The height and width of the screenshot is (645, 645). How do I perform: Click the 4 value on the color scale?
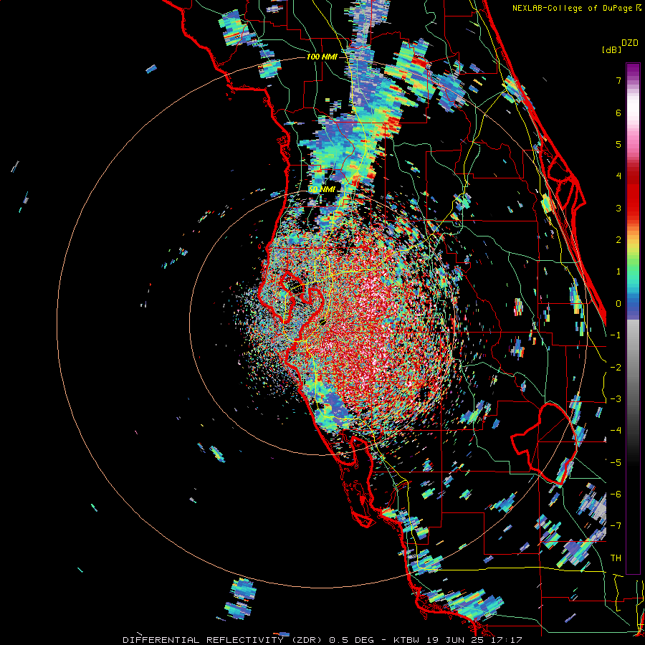pos(618,176)
